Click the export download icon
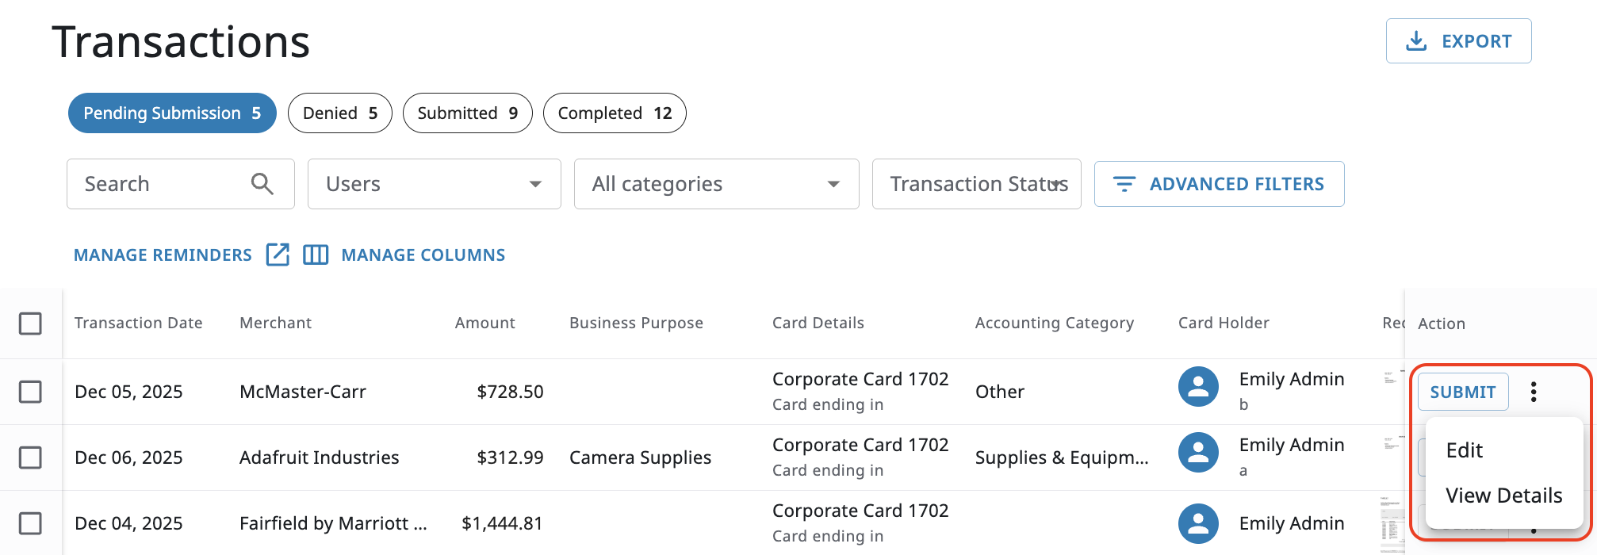 click(x=1416, y=41)
